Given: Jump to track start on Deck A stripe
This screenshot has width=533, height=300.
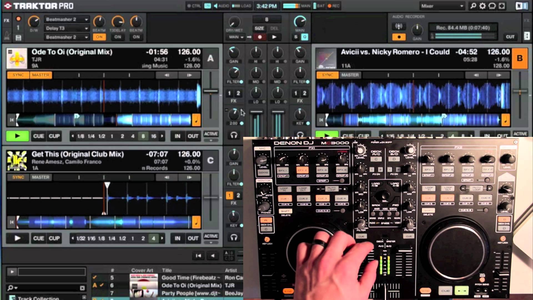Looking at the screenshot, I should pyautogui.click(x=12, y=120).
